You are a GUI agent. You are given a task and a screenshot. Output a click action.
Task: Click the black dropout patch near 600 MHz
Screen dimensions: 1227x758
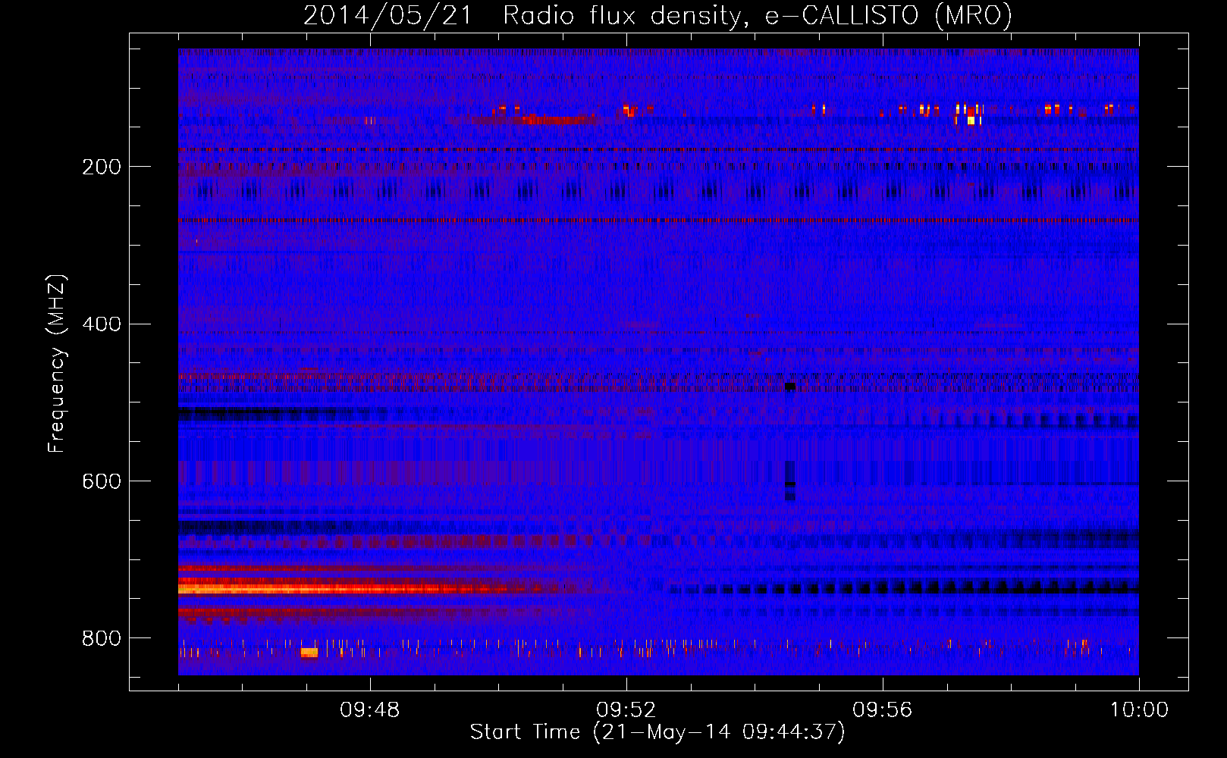[790, 481]
